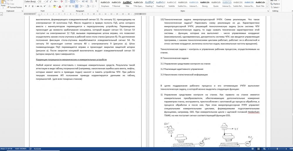Apply the Subtitle style
Viewport: 293px width, 151px height.
coord(171,4)
